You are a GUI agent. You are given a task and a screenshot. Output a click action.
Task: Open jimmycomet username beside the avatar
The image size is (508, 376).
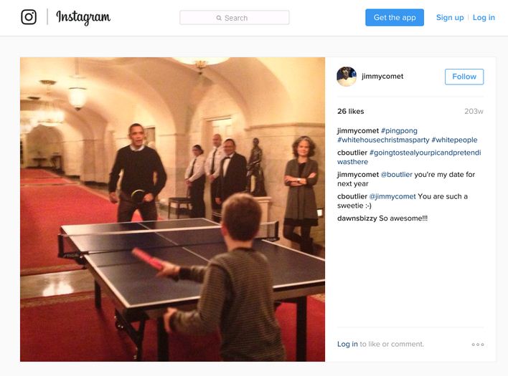pyautogui.click(x=382, y=77)
